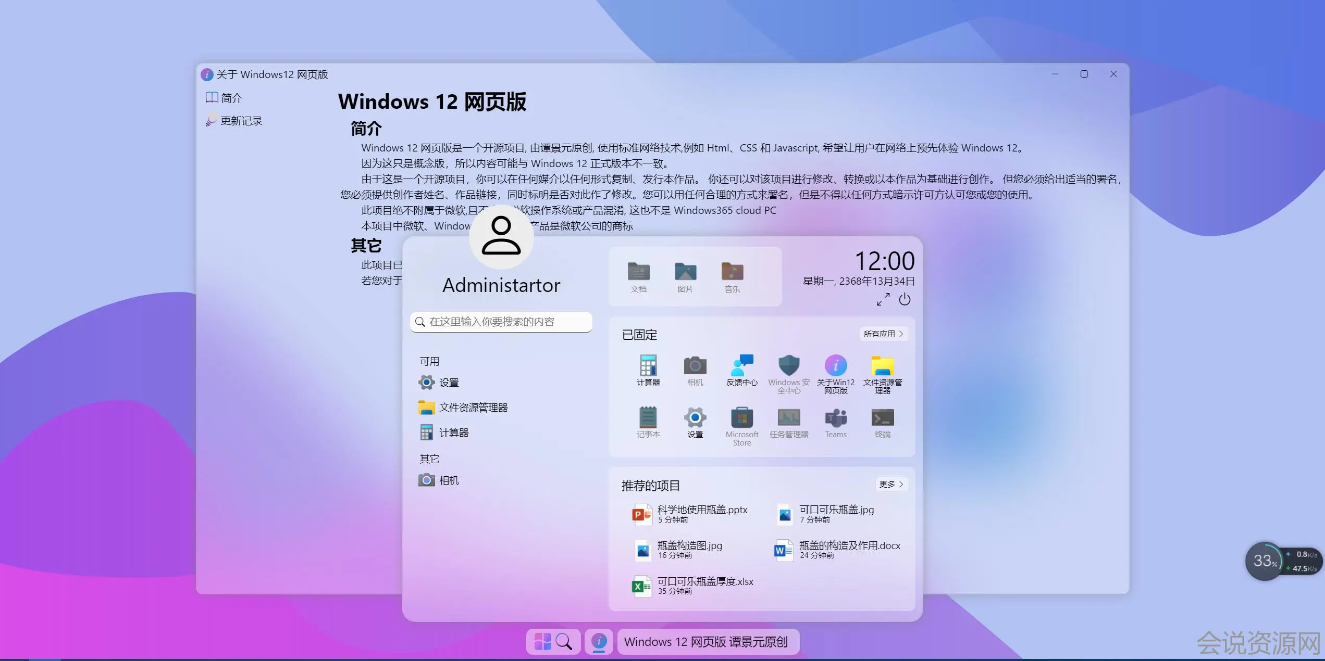Viewport: 1325px width, 661px height.
Task: Open the Calculator pinned app icon
Action: (x=648, y=366)
